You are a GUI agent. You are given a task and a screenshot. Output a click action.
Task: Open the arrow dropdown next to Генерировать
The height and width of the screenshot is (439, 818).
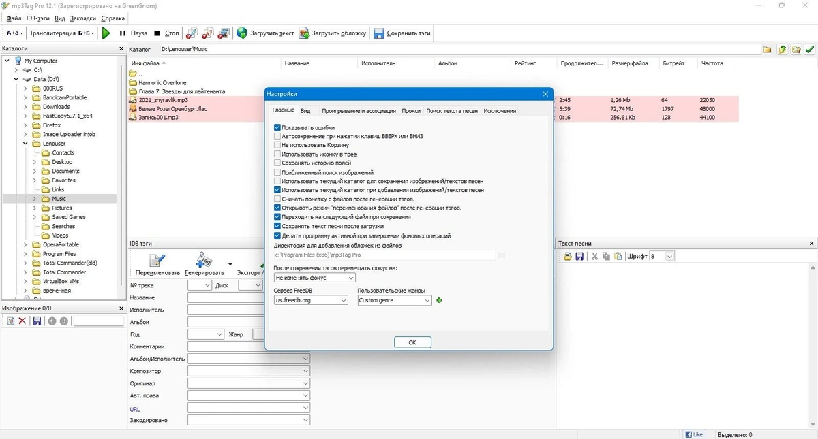click(230, 264)
